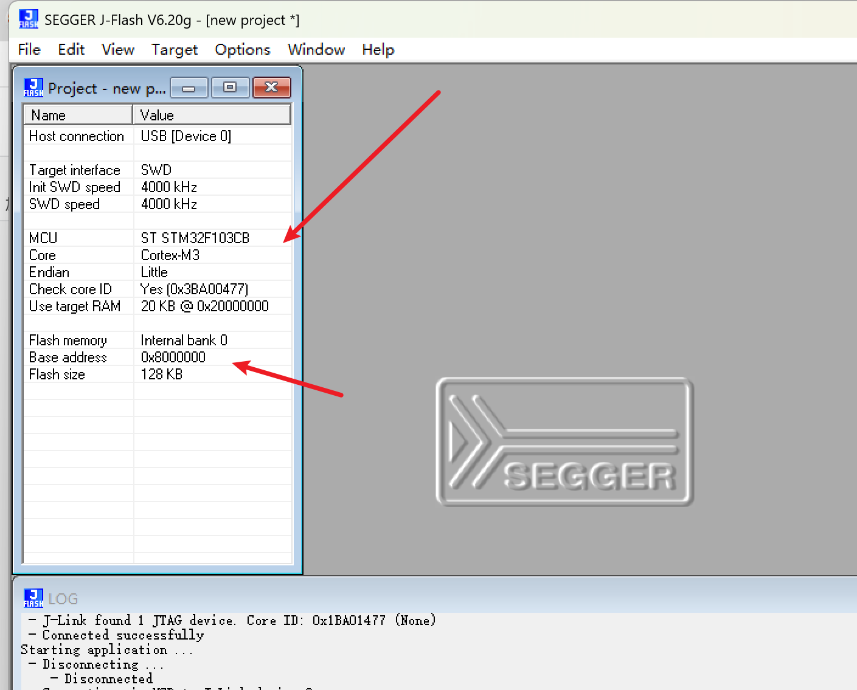Select the SWD speed row label

(64, 204)
